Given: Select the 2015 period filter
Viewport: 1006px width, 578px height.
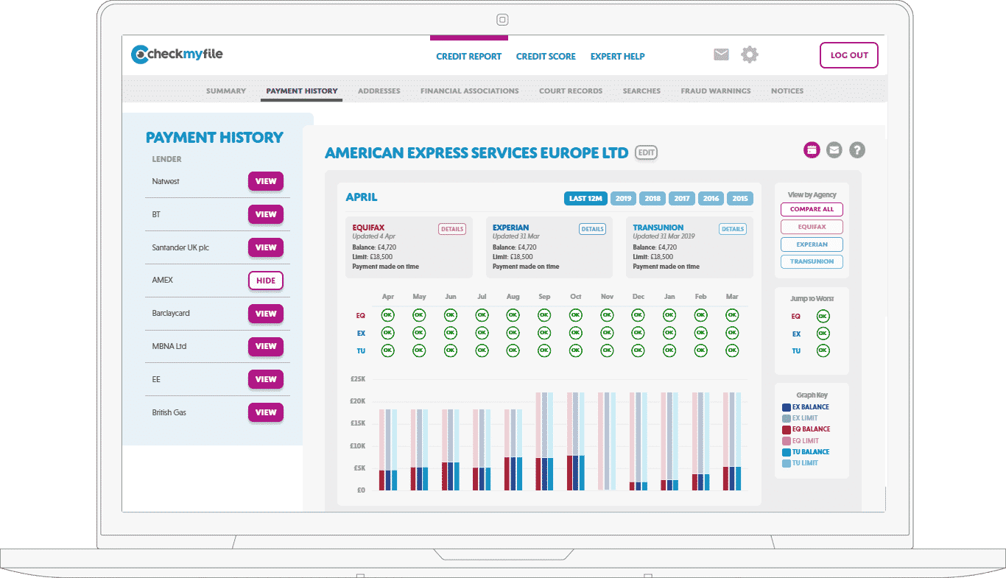Looking at the screenshot, I should tap(740, 198).
